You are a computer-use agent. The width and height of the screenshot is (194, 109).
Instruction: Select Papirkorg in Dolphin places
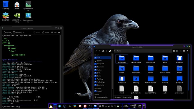pos(103,79)
